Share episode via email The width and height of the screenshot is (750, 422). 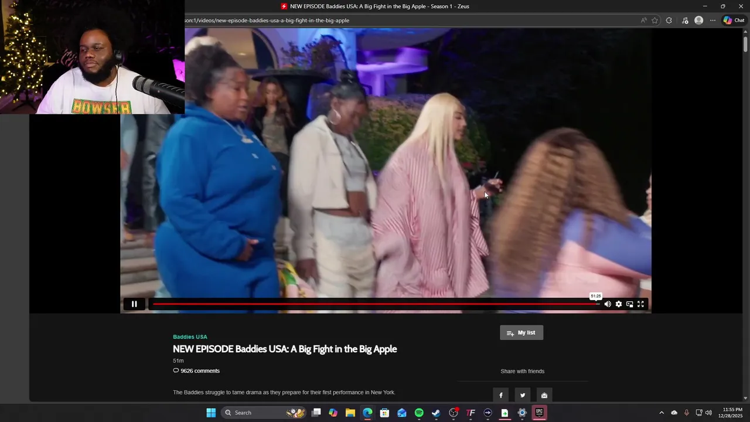[544, 396]
